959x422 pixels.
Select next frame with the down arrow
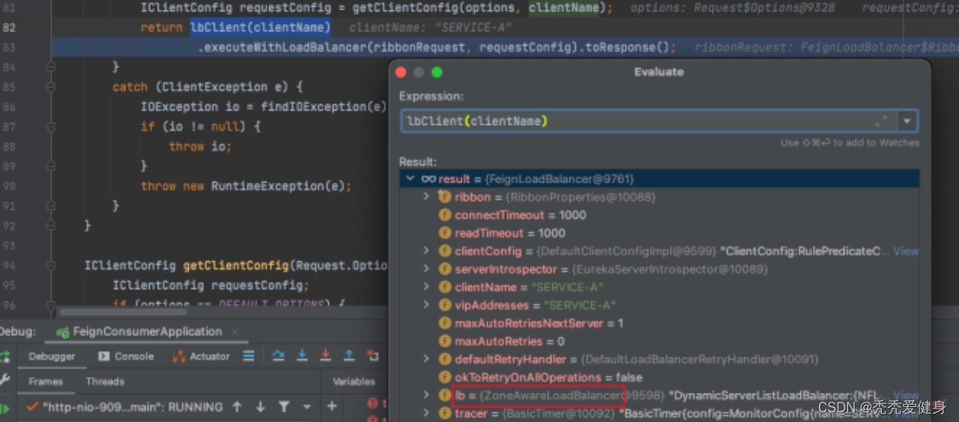(x=261, y=407)
